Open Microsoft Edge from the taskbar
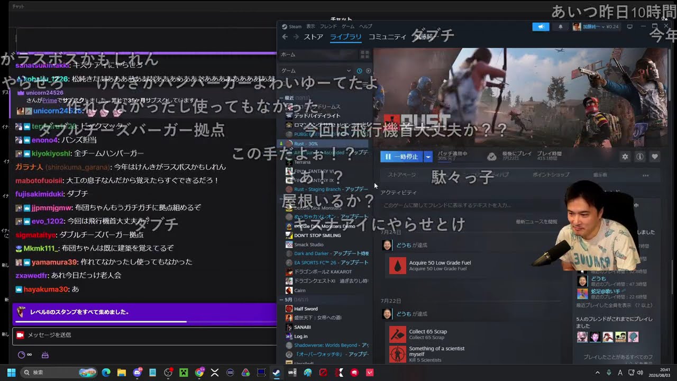 pyautogui.click(x=106, y=373)
